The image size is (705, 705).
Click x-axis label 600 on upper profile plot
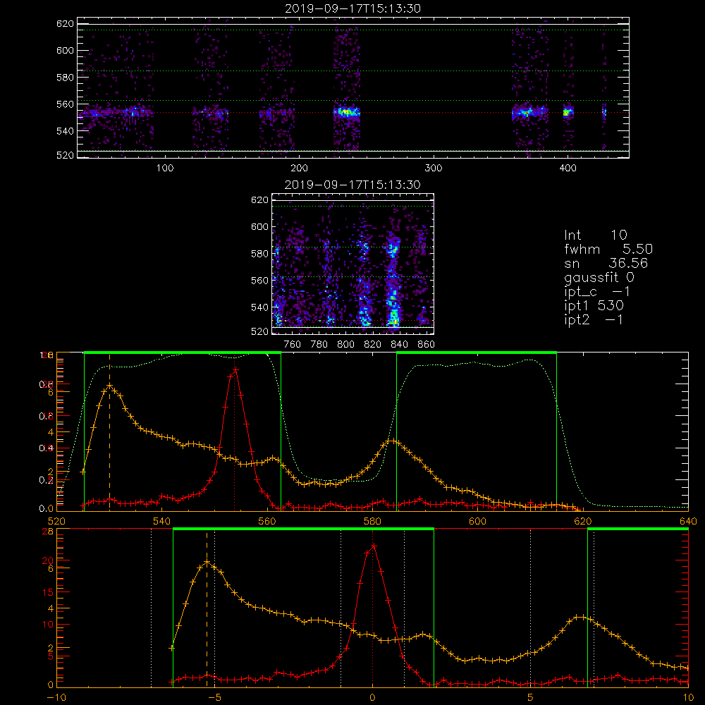pos(477,521)
